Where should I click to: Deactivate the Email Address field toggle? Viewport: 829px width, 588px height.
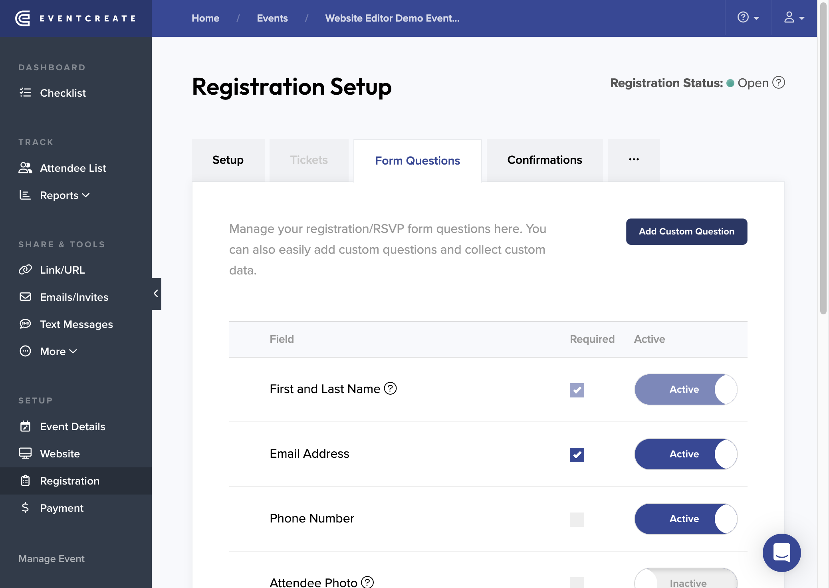pos(686,454)
